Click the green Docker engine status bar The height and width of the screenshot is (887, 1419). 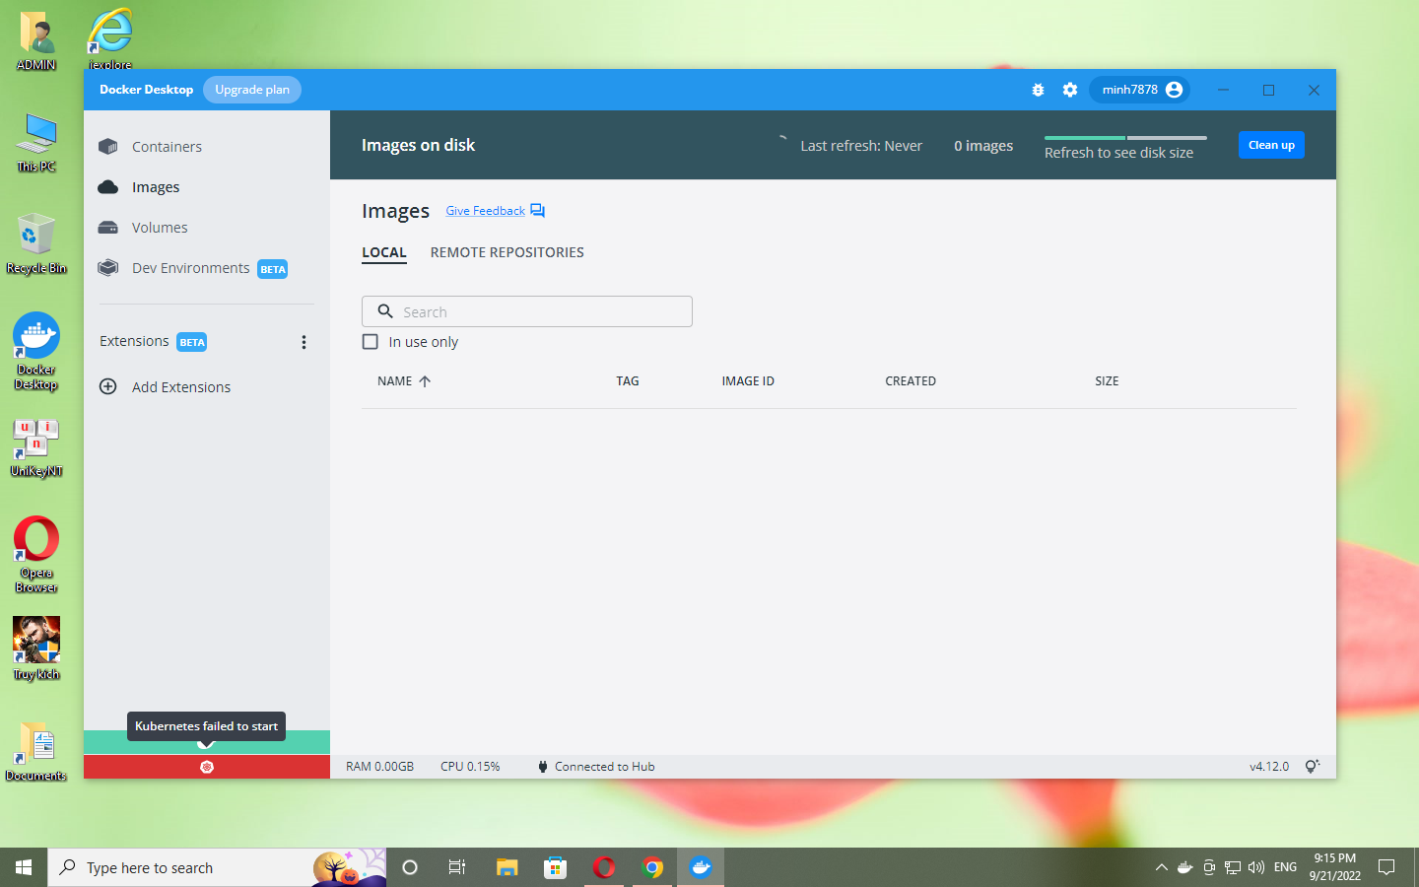coord(207,742)
